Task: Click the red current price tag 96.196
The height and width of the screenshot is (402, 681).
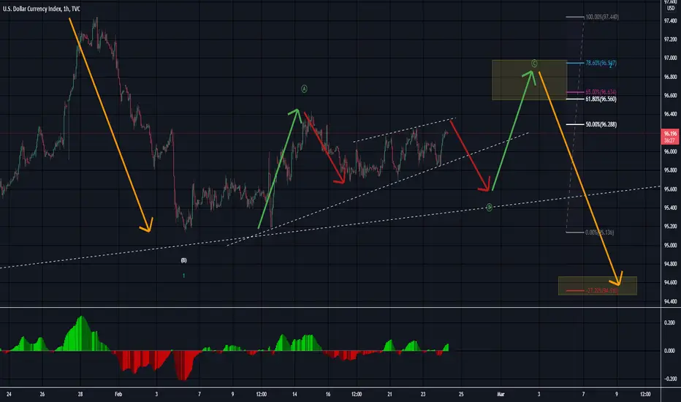Action: (670, 137)
